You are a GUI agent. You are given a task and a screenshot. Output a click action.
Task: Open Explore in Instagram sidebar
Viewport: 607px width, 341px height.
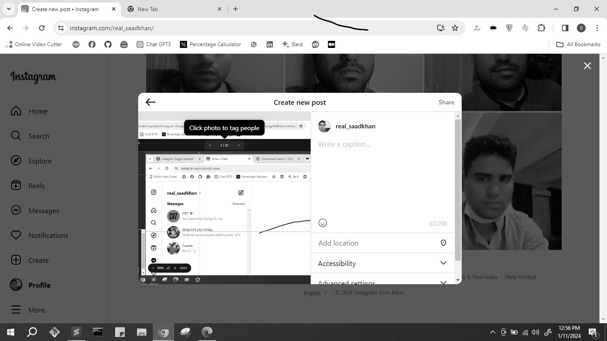pyautogui.click(x=31, y=161)
